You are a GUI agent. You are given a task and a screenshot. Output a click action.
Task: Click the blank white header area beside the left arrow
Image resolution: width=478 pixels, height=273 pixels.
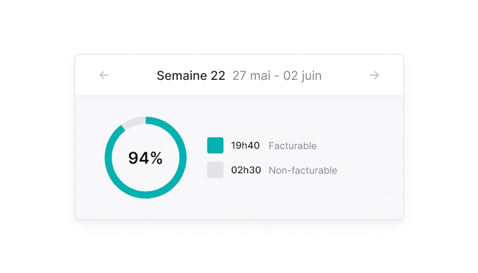point(130,75)
